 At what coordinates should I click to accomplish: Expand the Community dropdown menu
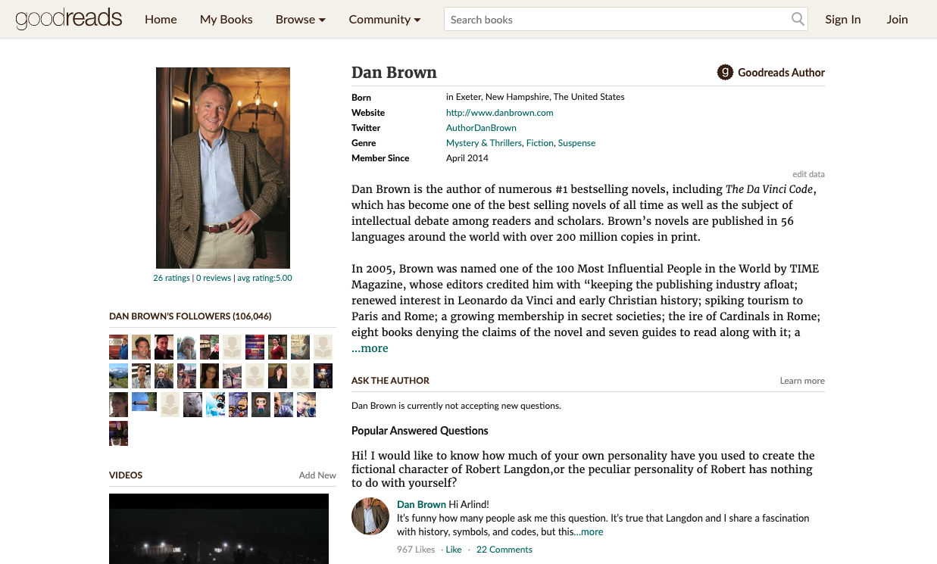point(385,19)
